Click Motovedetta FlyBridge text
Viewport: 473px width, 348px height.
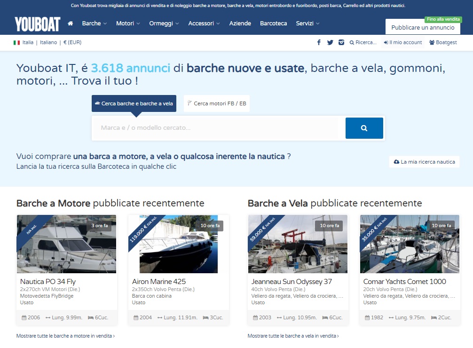point(47,296)
